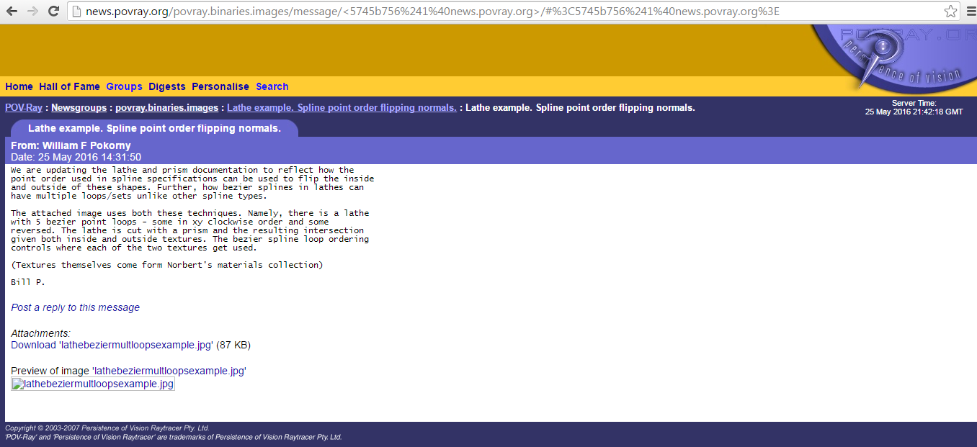Click the browser forward arrow
The image size is (977, 447).
tap(32, 12)
